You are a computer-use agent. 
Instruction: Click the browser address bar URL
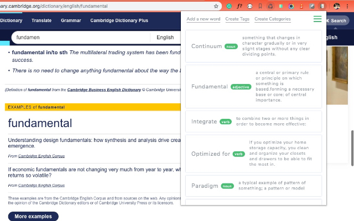point(54,6)
